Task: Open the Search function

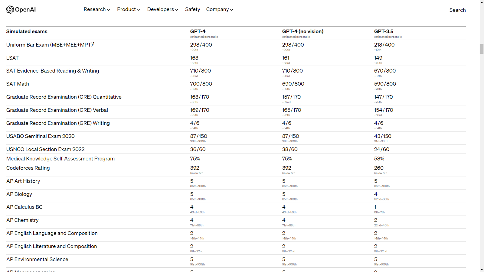Action: click(457, 10)
